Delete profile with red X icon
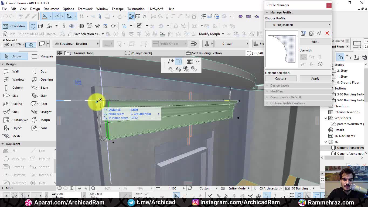The image size is (368, 207). click(327, 33)
